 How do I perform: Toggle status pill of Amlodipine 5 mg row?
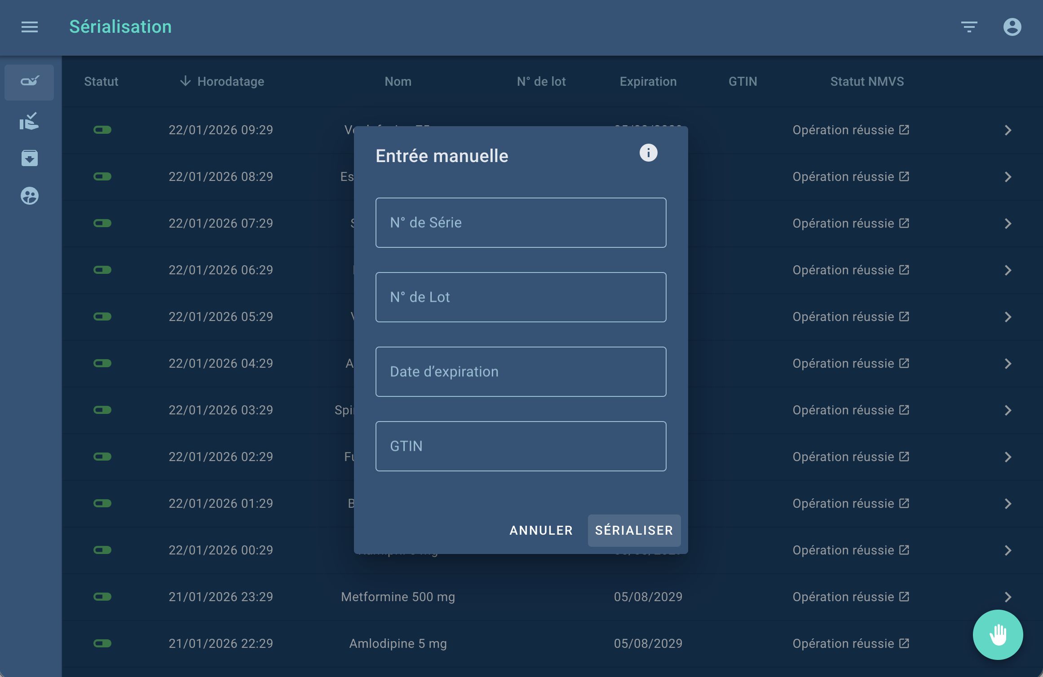(102, 643)
